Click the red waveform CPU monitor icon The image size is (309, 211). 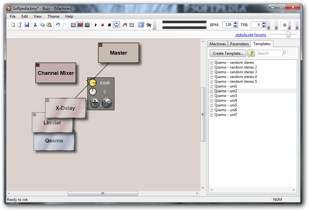coord(149,25)
